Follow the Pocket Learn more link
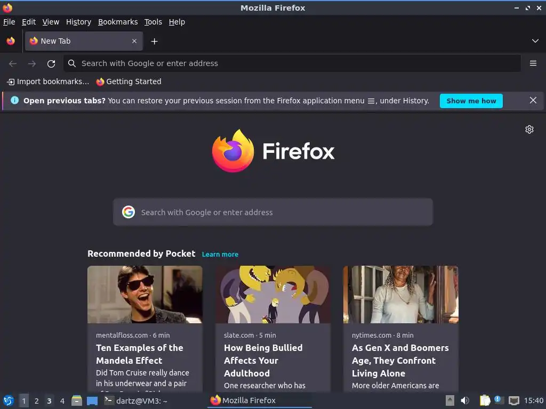The image size is (546, 409). [220, 254]
